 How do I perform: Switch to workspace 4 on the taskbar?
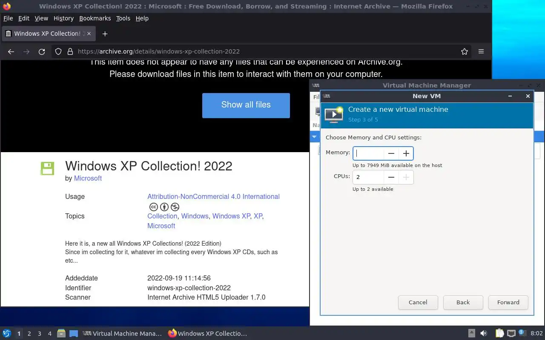click(49, 334)
